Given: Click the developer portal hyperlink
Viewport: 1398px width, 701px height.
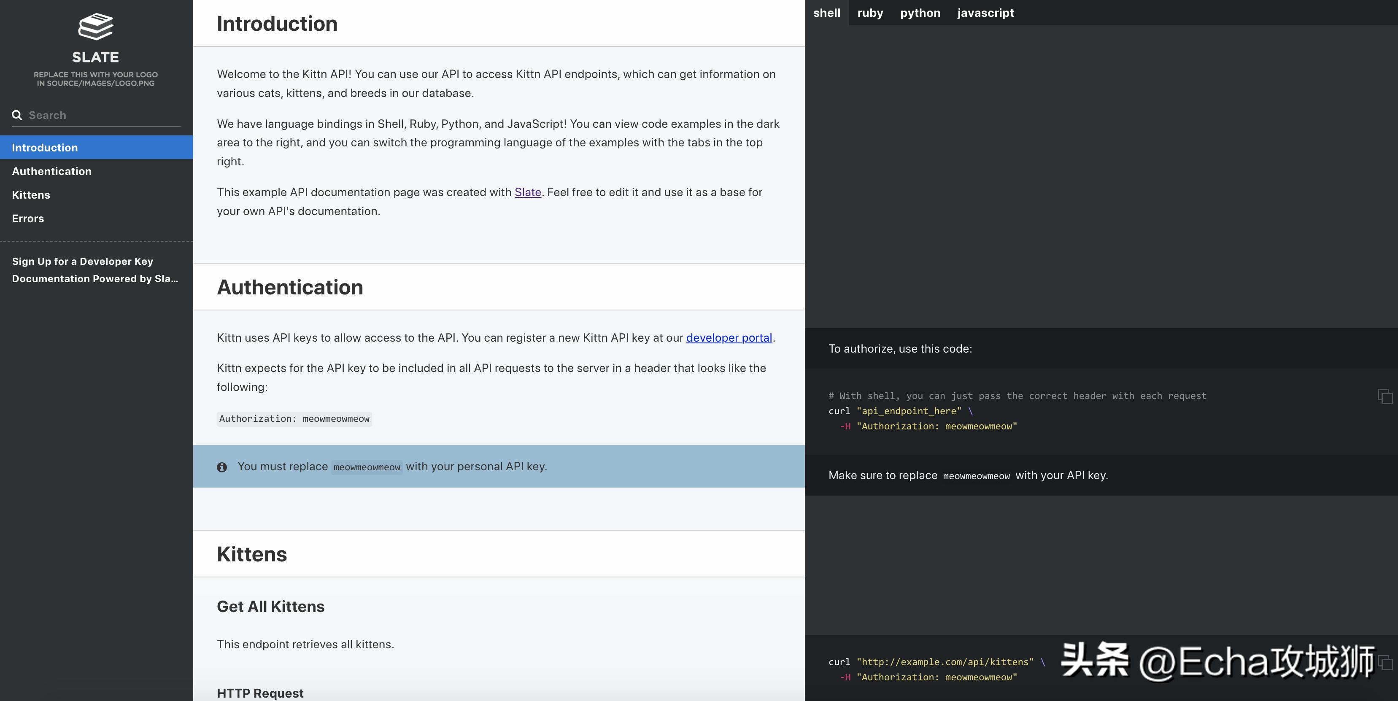Looking at the screenshot, I should pyautogui.click(x=729, y=337).
